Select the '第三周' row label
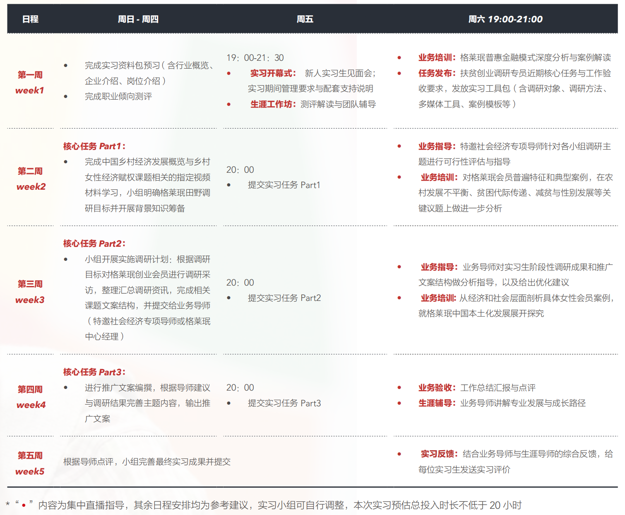 [30, 284]
